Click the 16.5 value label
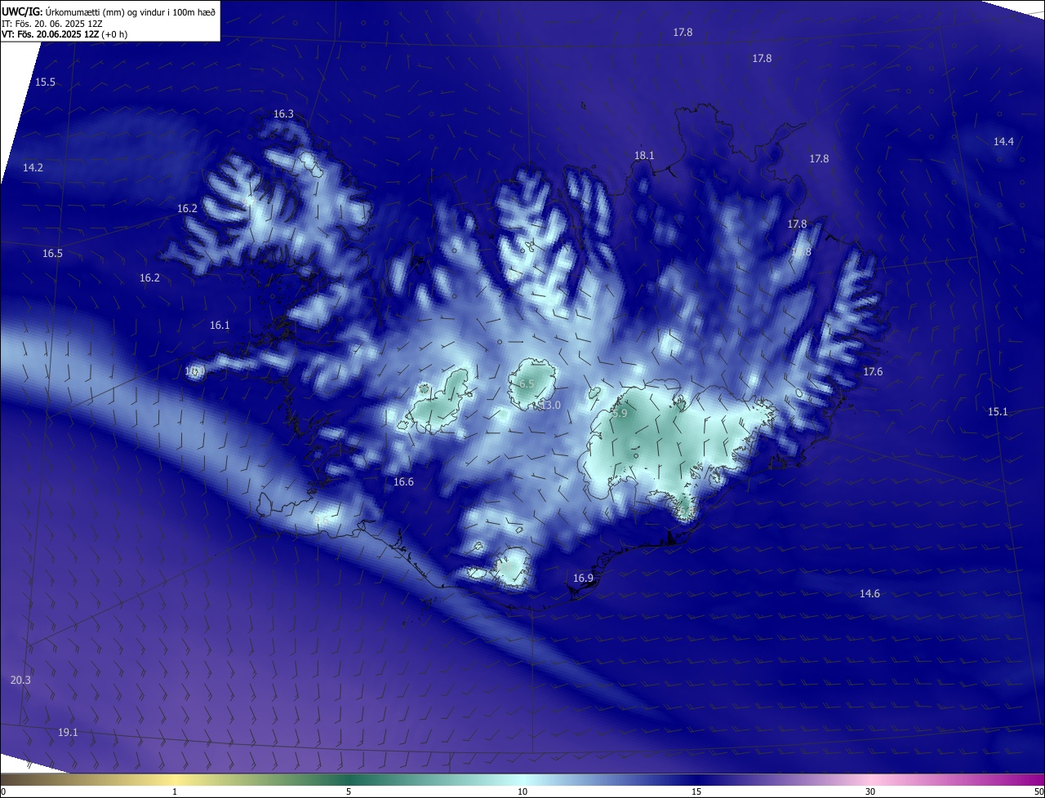 (52, 254)
